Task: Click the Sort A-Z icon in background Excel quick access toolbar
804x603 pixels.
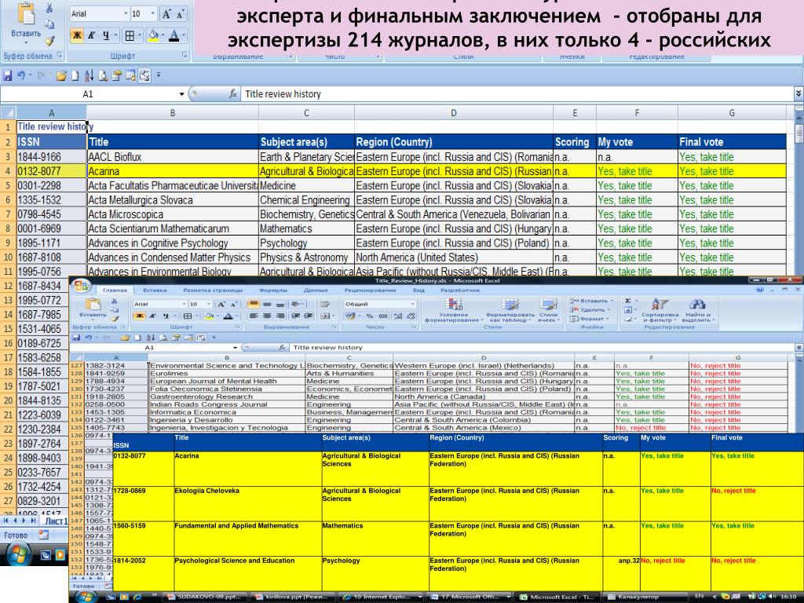Action: [89, 76]
